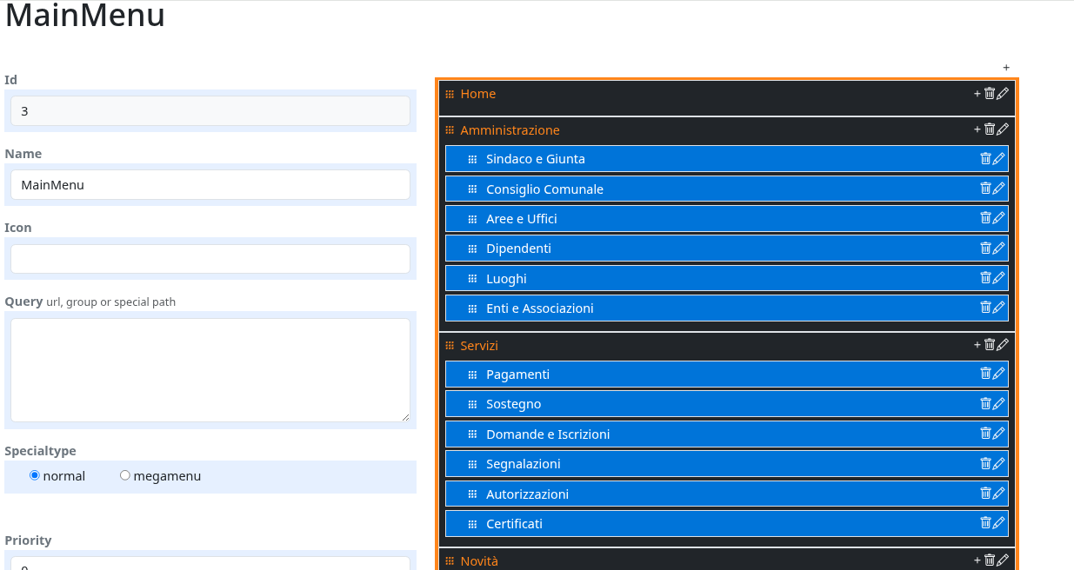Delete the Pagamenti entry
This screenshot has width=1074, height=570.
click(986, 373)
